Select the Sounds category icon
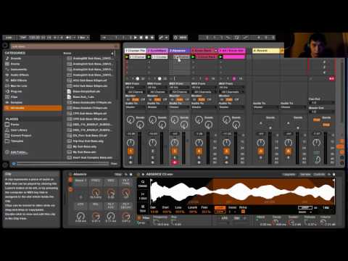348x261 pixels. pyautogui.click(x=7, y=59)
